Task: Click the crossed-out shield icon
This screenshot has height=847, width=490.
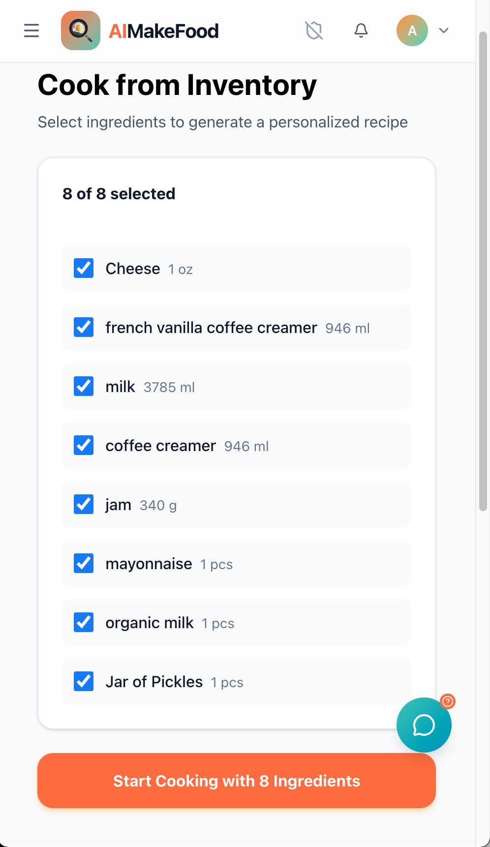Action: [x=314, y=30]
